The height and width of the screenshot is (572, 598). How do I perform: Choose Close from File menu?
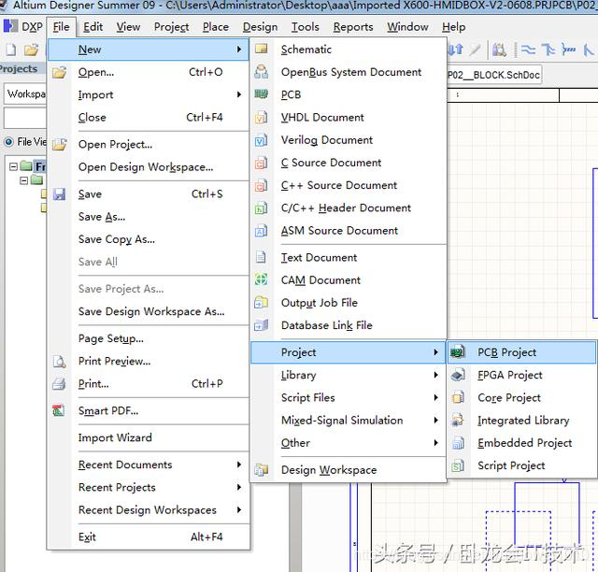[149, 117]
